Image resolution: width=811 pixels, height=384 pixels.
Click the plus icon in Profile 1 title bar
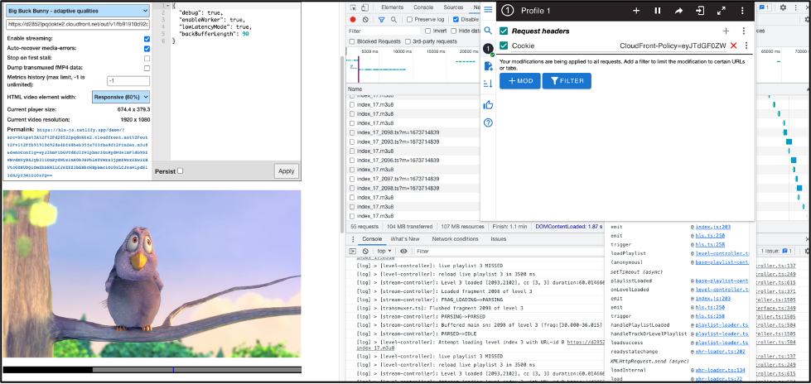[x=636, y=10]
